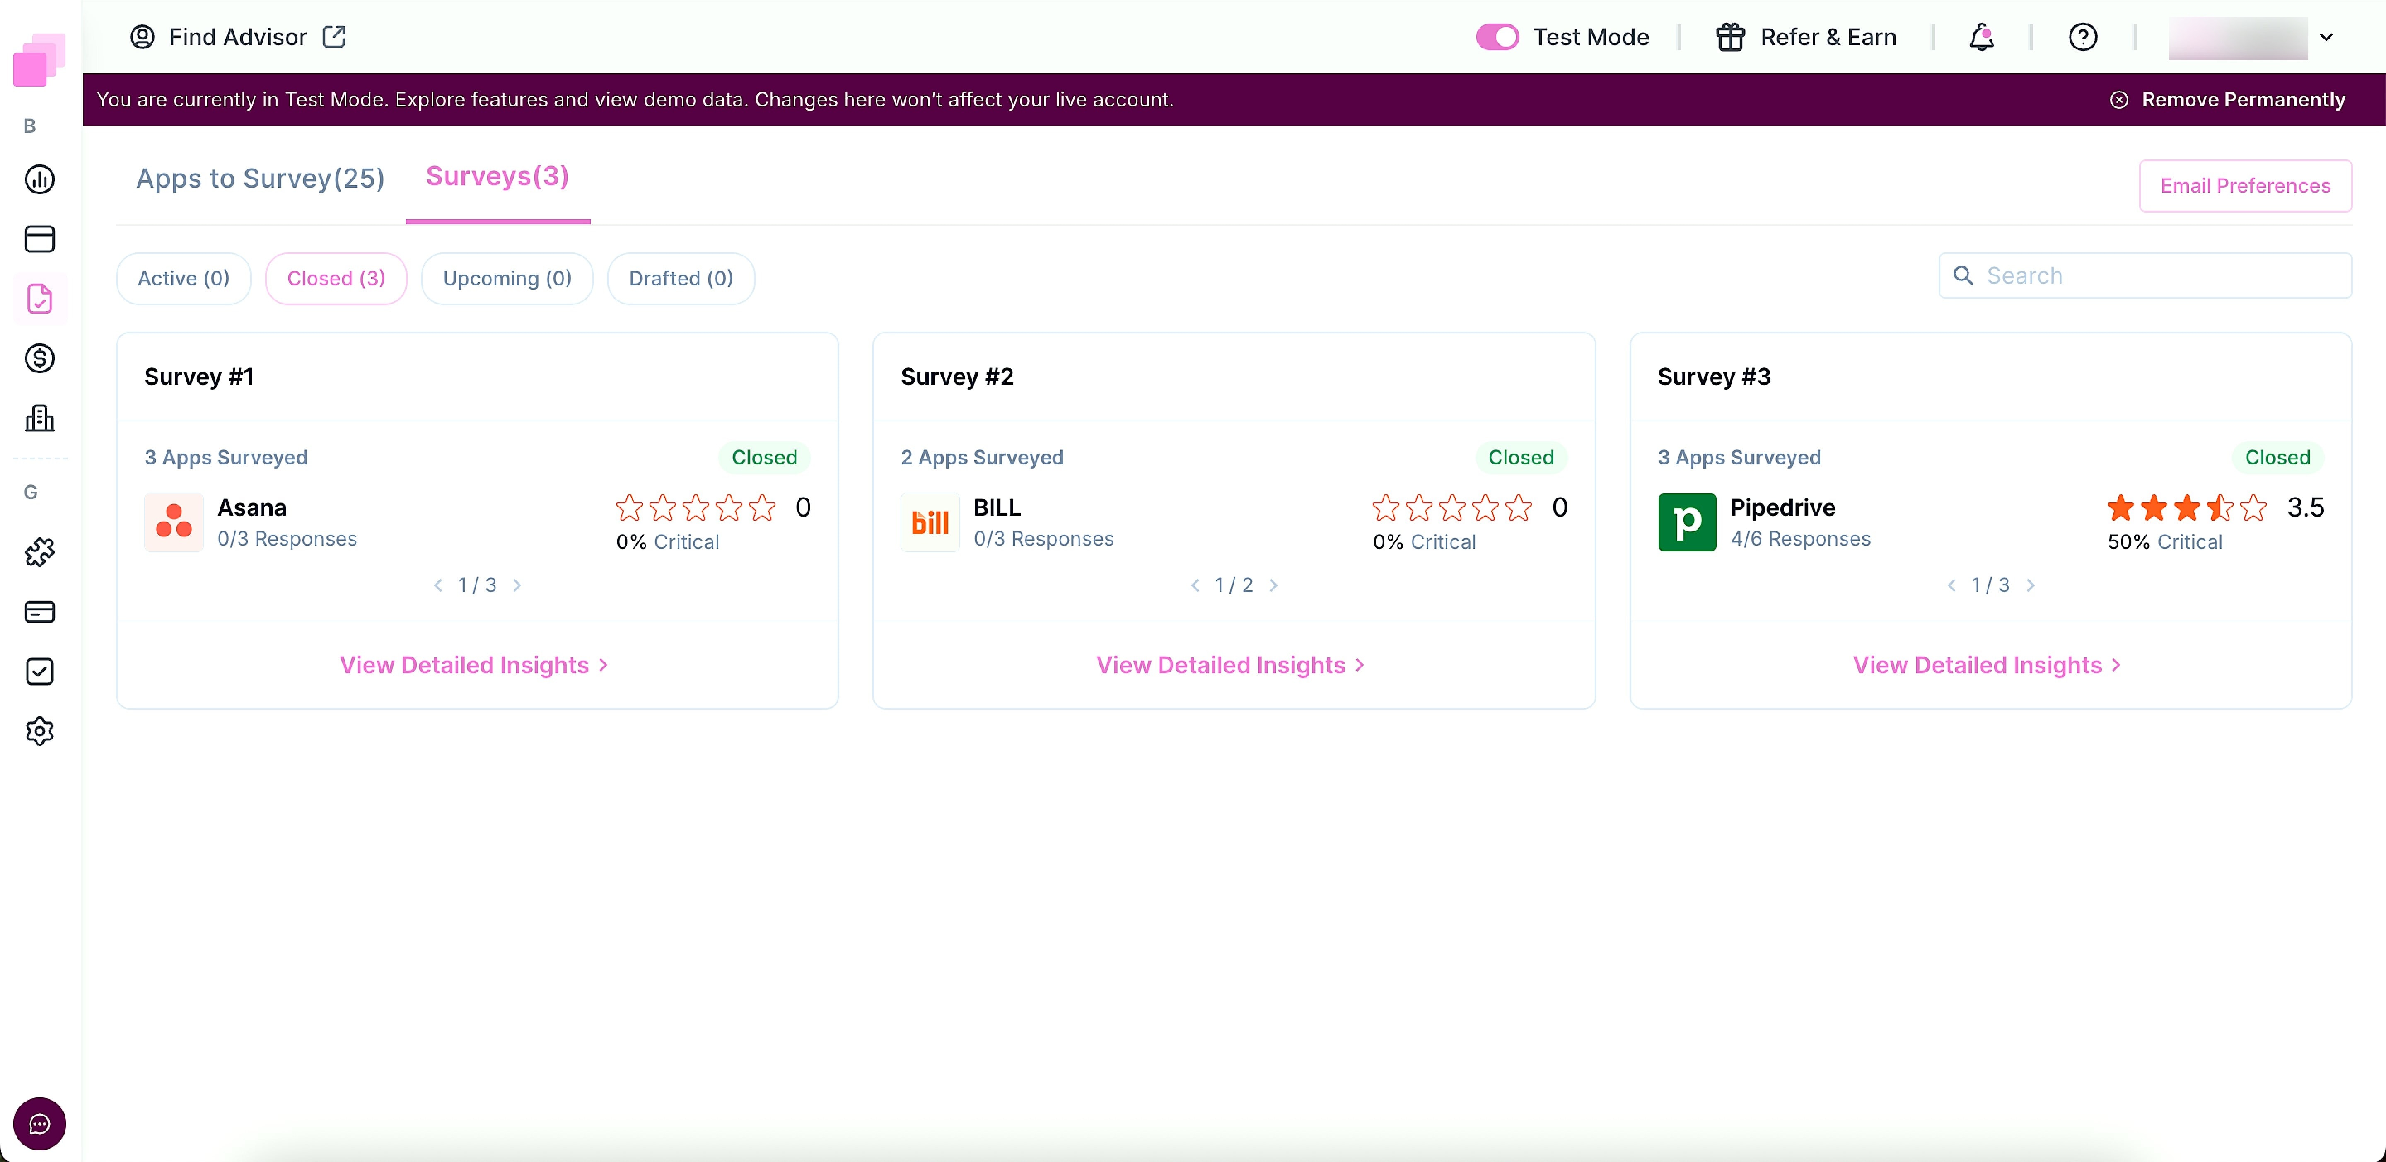2386x1162 pixels.
Task: Click the BILL star rating
Action: pos(1451,508)
